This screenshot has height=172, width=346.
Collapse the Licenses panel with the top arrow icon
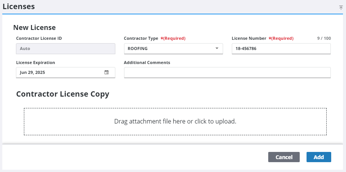click(341, 8)
